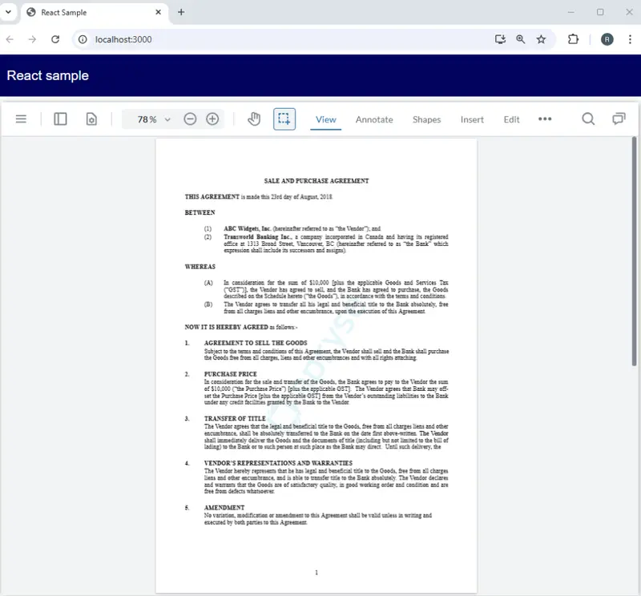
Task: Open the hamburger menu in viewer toolbar
Action: coord(21,119)
